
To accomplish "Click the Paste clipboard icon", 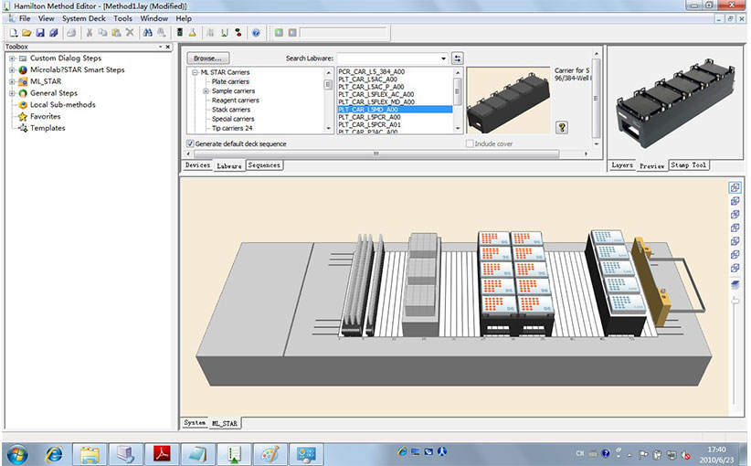I will [116, 33].
